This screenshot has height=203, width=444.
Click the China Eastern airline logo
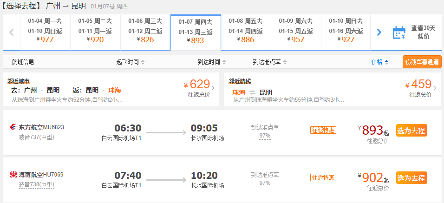(x=13, y=127)
